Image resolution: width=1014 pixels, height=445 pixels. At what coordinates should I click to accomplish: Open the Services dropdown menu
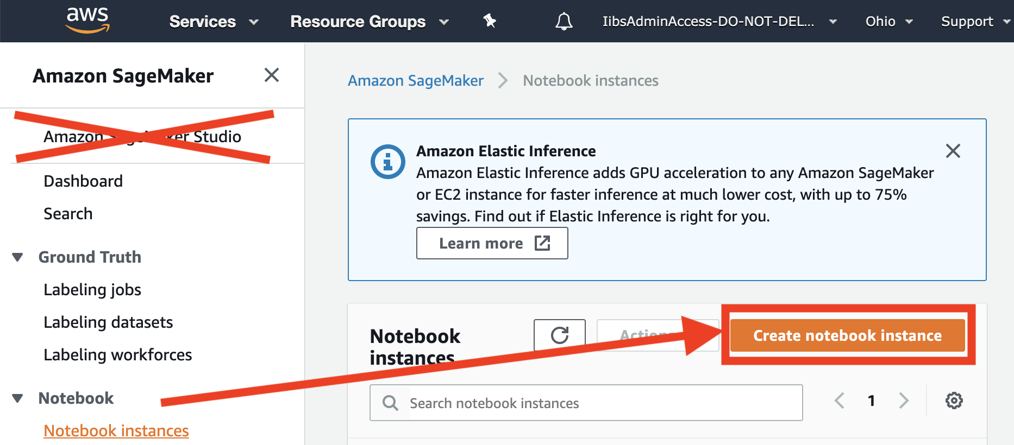(214, 22)
